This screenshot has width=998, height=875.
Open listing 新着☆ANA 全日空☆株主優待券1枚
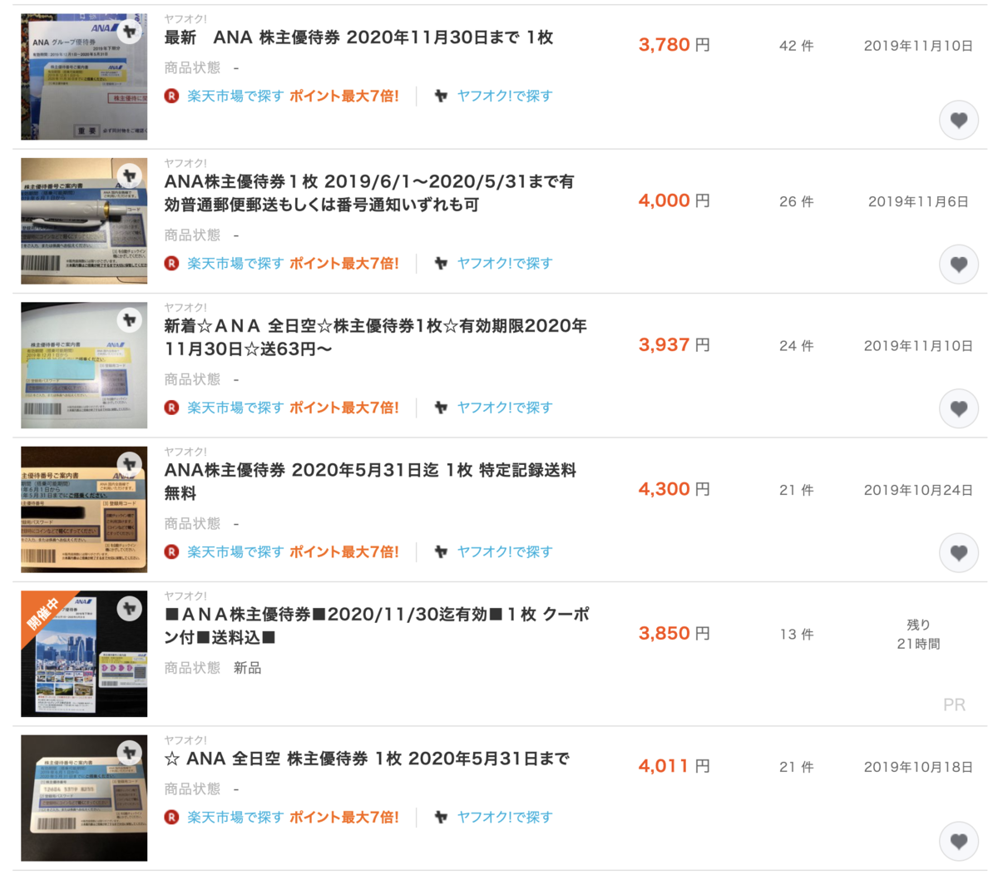coord(376,337)
